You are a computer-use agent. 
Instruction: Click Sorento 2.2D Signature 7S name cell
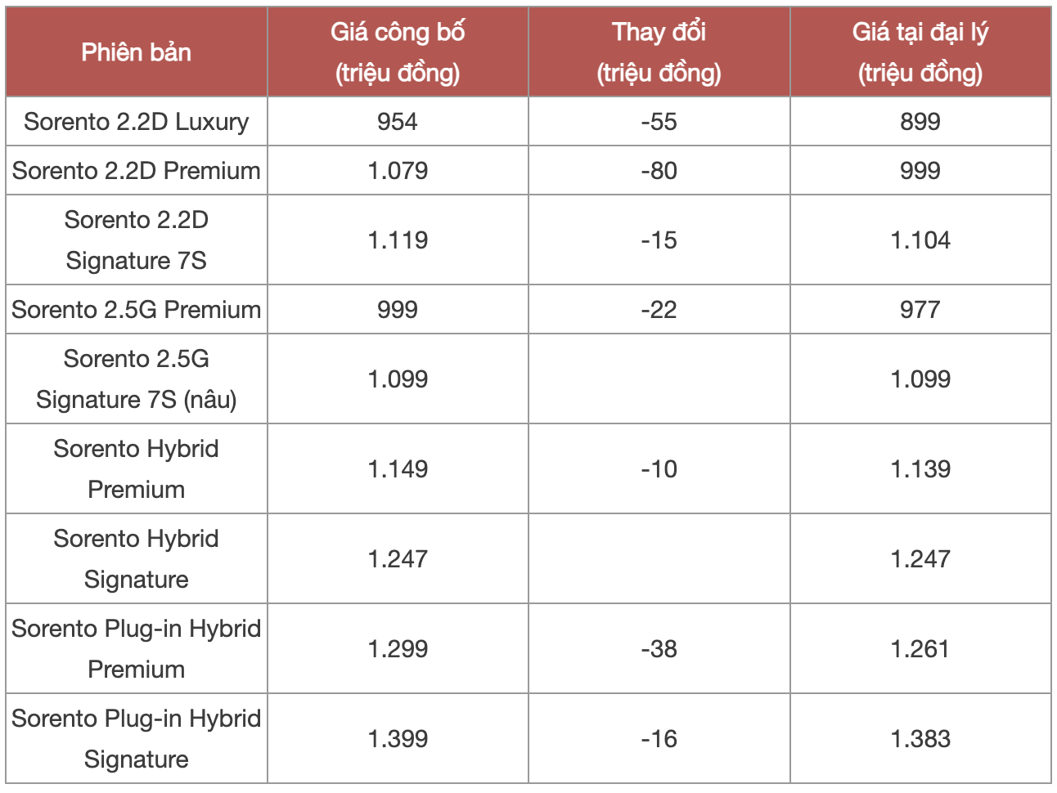(137, 240)
